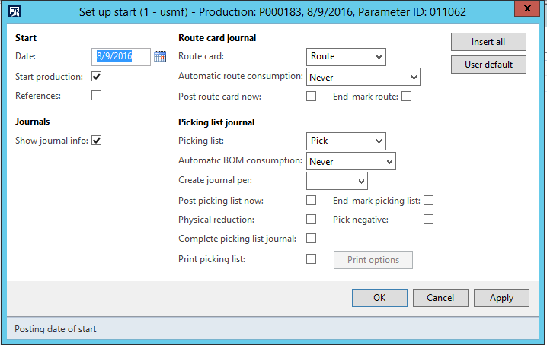Click the Insert all button
The height and width of the screenshot is (345, 547).
click(488, 42)
